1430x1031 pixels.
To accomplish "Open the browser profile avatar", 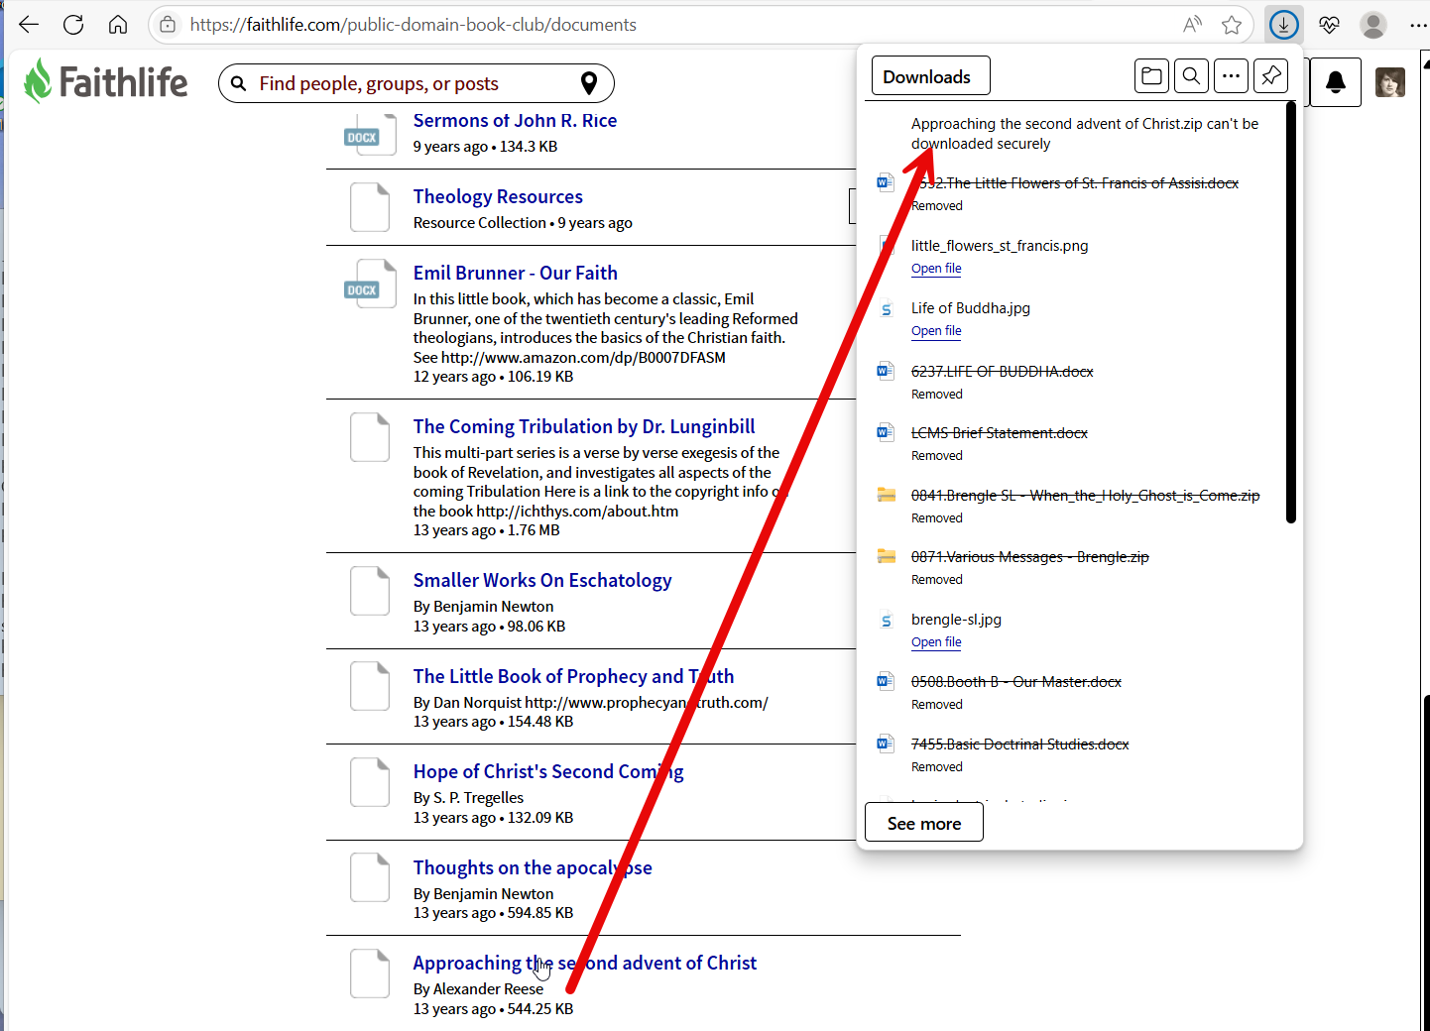I will point(1373,25).
